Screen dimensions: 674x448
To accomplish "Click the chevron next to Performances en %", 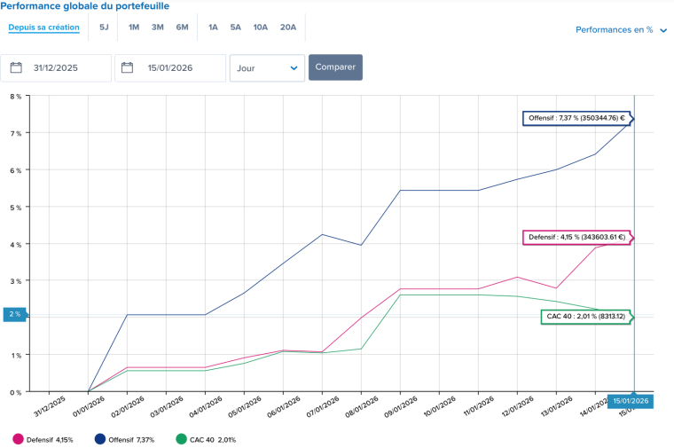I will pos(662,29).
